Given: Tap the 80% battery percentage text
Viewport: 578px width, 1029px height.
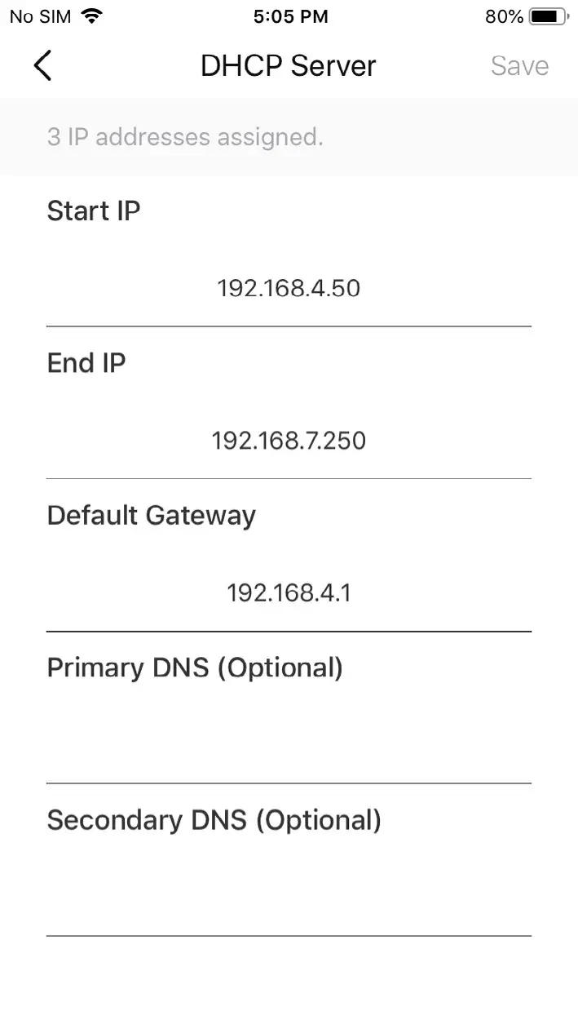Looking at the screenshot, I should 504,16.
